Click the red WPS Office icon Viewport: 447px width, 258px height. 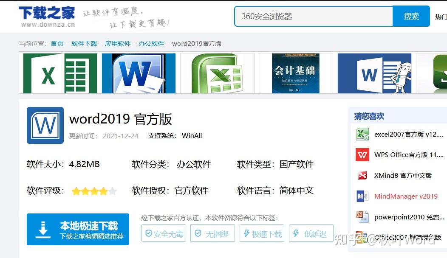point(362,155)
